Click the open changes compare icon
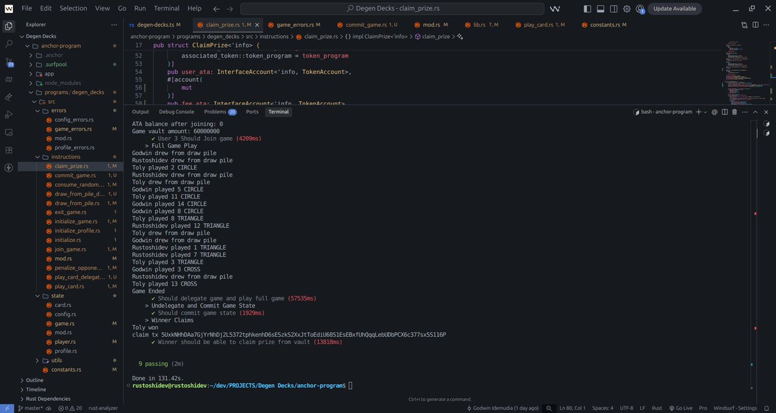776x413 pixels. 744,25
